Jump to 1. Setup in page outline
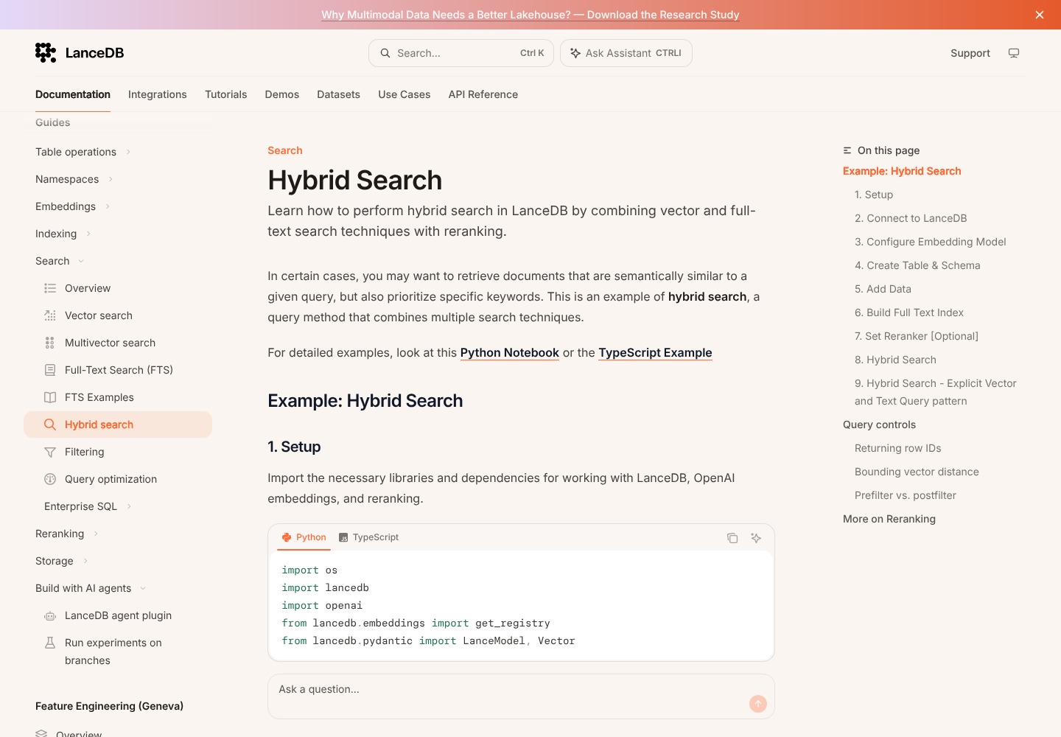The image size is (1061, 737). 874,195
